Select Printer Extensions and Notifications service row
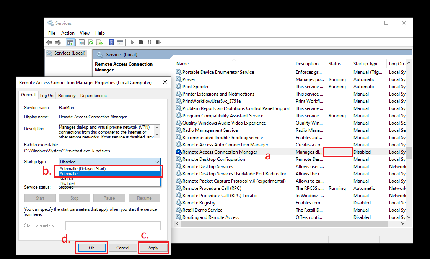Viewport: 430px width, 259px height. point(290,94)
